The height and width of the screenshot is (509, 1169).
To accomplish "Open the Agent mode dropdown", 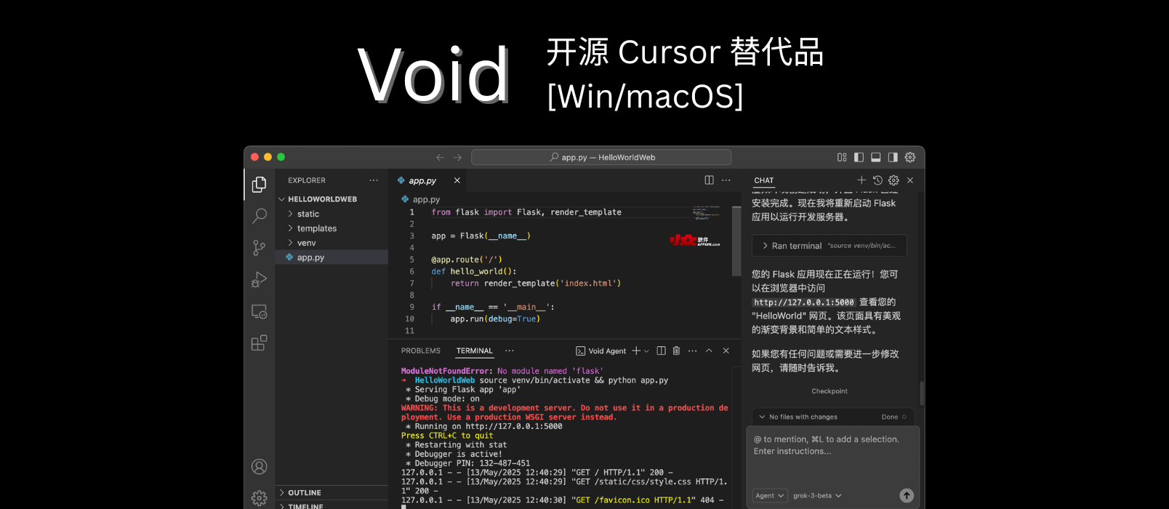I will pyautogui.click(x=770, y=496).
